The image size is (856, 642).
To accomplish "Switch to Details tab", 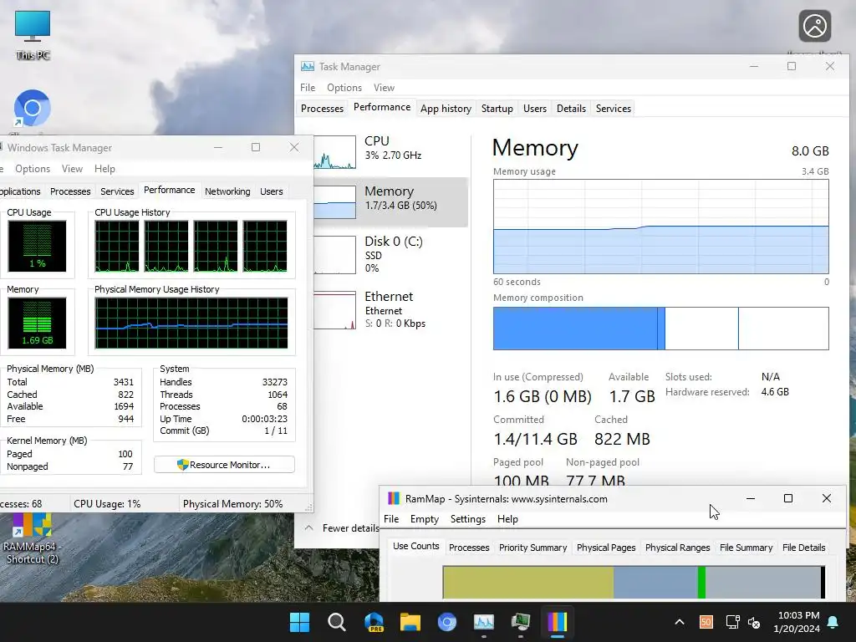I will pos(571,109).
